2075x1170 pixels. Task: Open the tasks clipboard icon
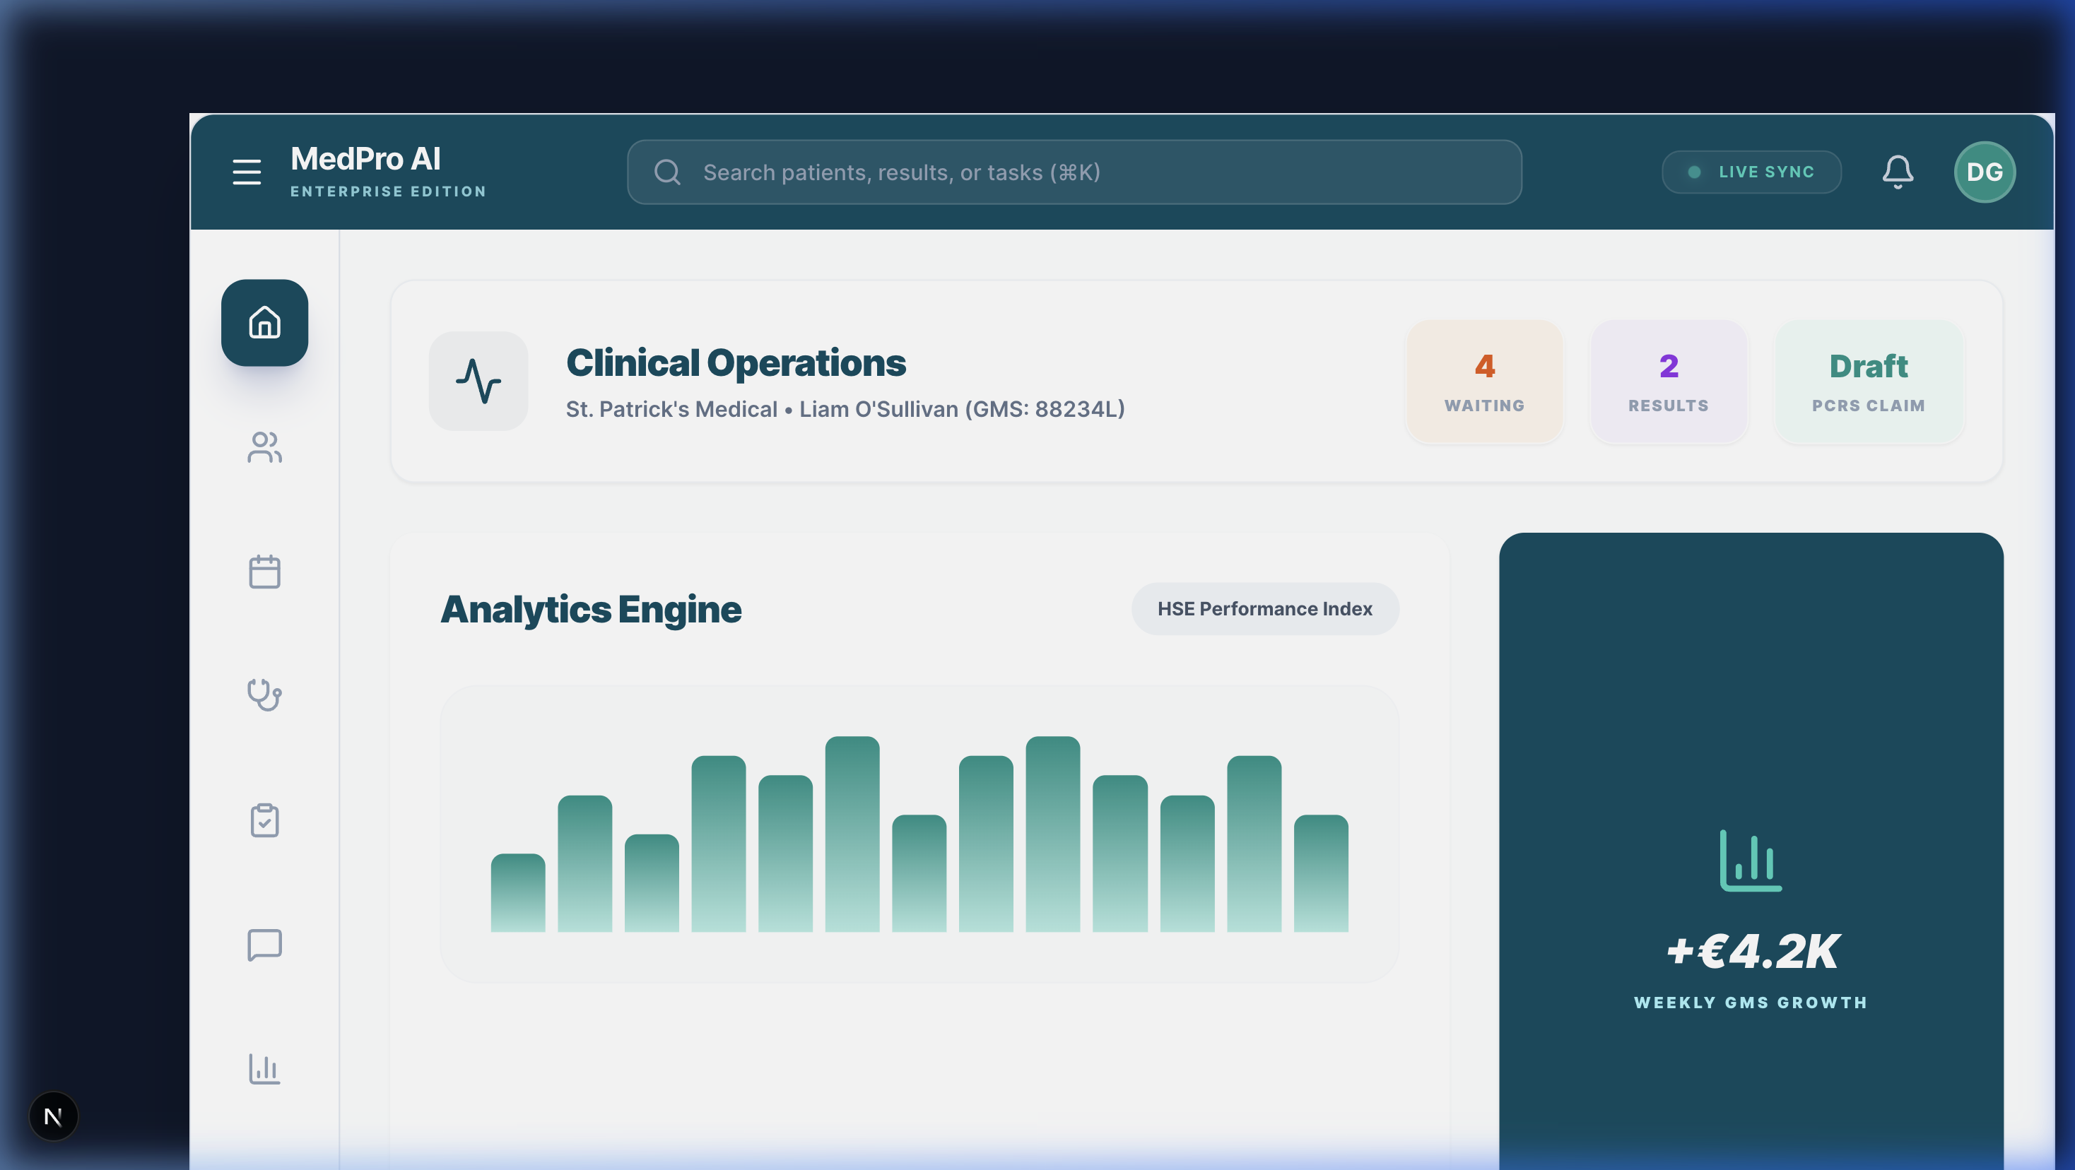click(x=264, y=820)
